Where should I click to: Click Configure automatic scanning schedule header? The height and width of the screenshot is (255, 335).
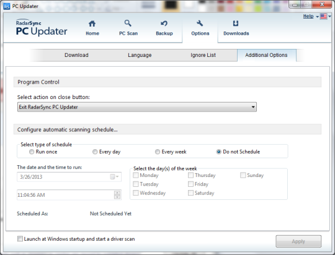click(x=167, y=129)
